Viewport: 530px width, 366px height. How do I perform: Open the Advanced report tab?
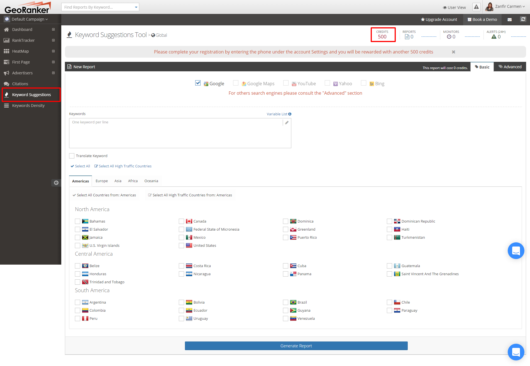click(510, 67)
